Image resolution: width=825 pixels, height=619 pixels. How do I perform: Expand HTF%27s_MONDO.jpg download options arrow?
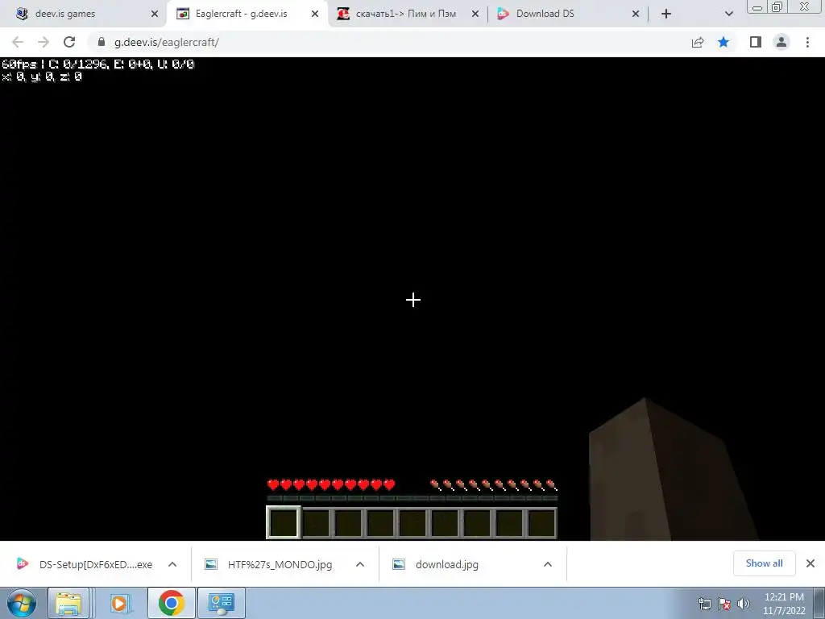click(x=360, y=564)
